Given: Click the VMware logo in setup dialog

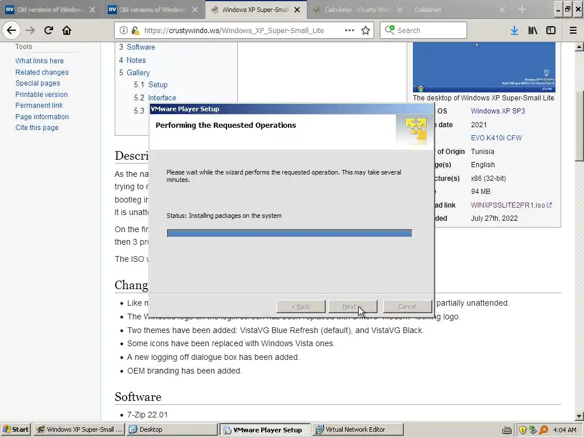Looking at the screenshot, I should pyautogui.click(x=415, y=129).
